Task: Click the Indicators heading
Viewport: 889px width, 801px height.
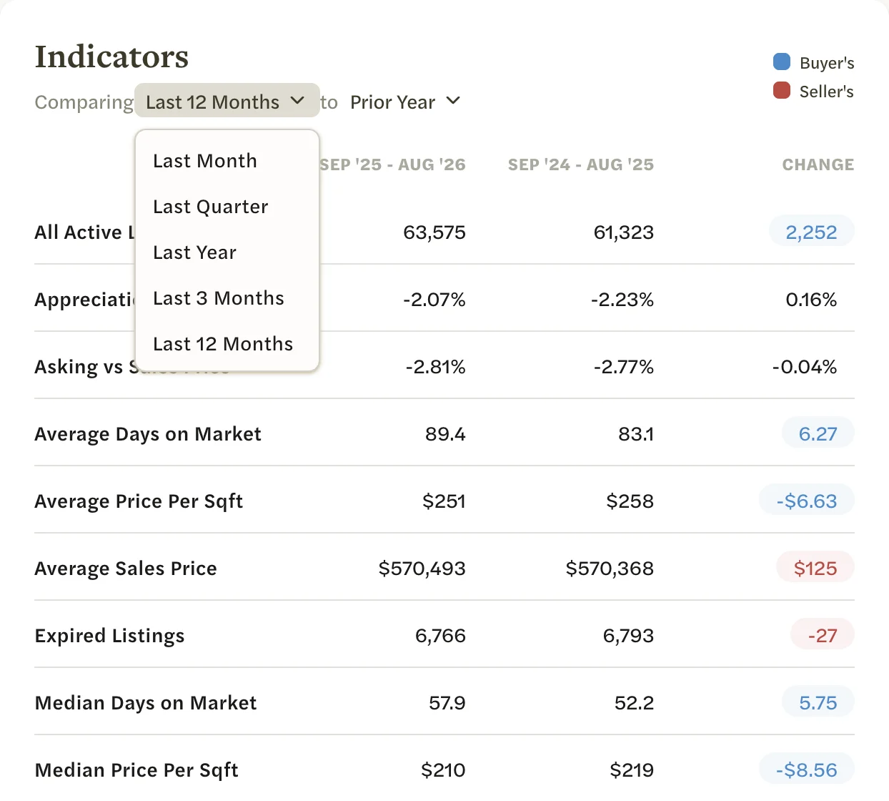Action: (x=112, y=56)
